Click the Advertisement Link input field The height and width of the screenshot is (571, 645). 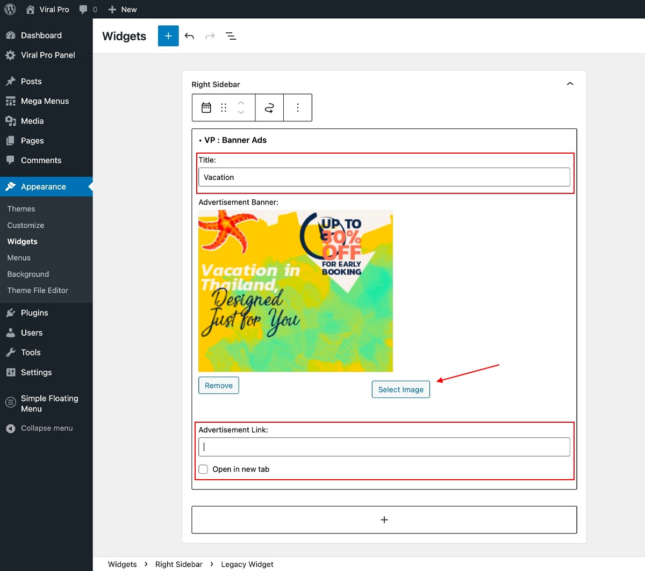point(384,447)
